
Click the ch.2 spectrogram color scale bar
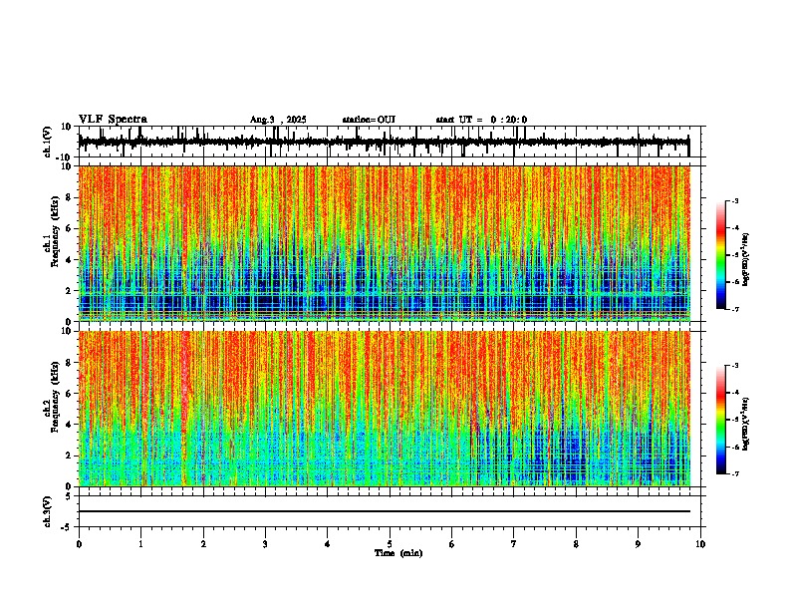pyautogui.click(x=721, y=420)
